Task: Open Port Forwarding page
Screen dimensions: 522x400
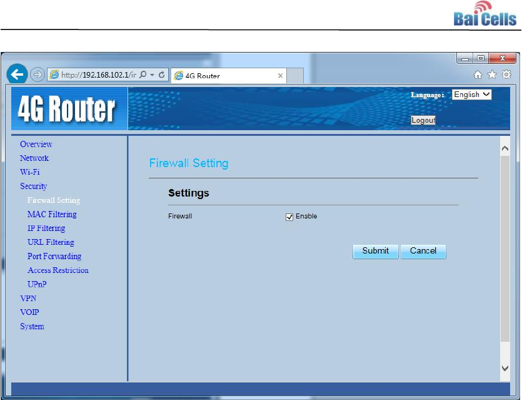Action: point(54,256)
